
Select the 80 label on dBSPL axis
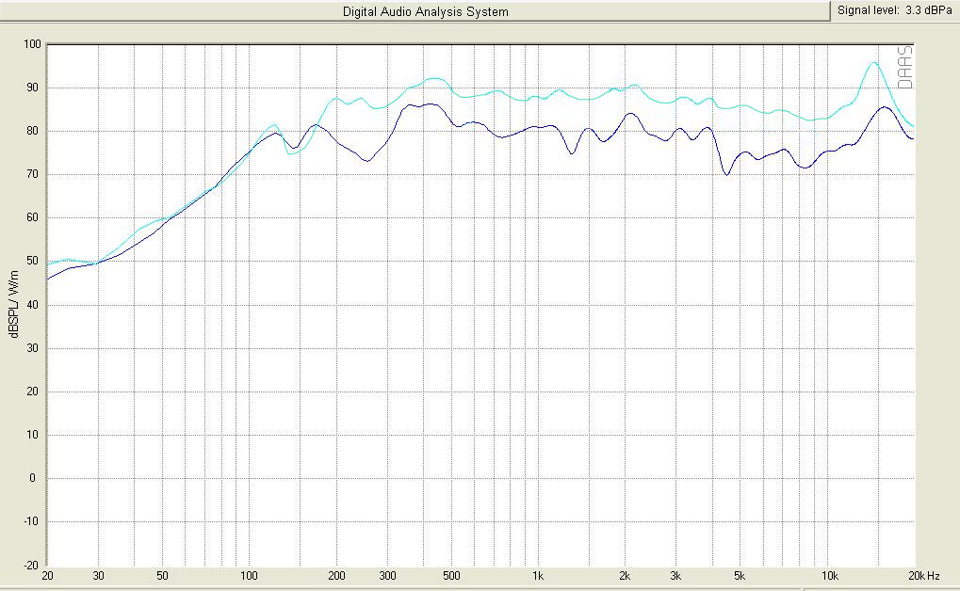pyautogui.click(x=32, y=131)
